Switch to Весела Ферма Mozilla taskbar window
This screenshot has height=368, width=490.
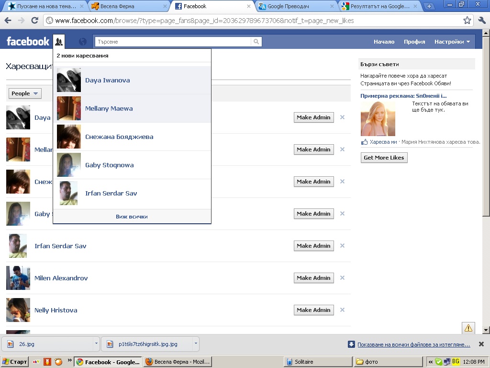[178, 362]
